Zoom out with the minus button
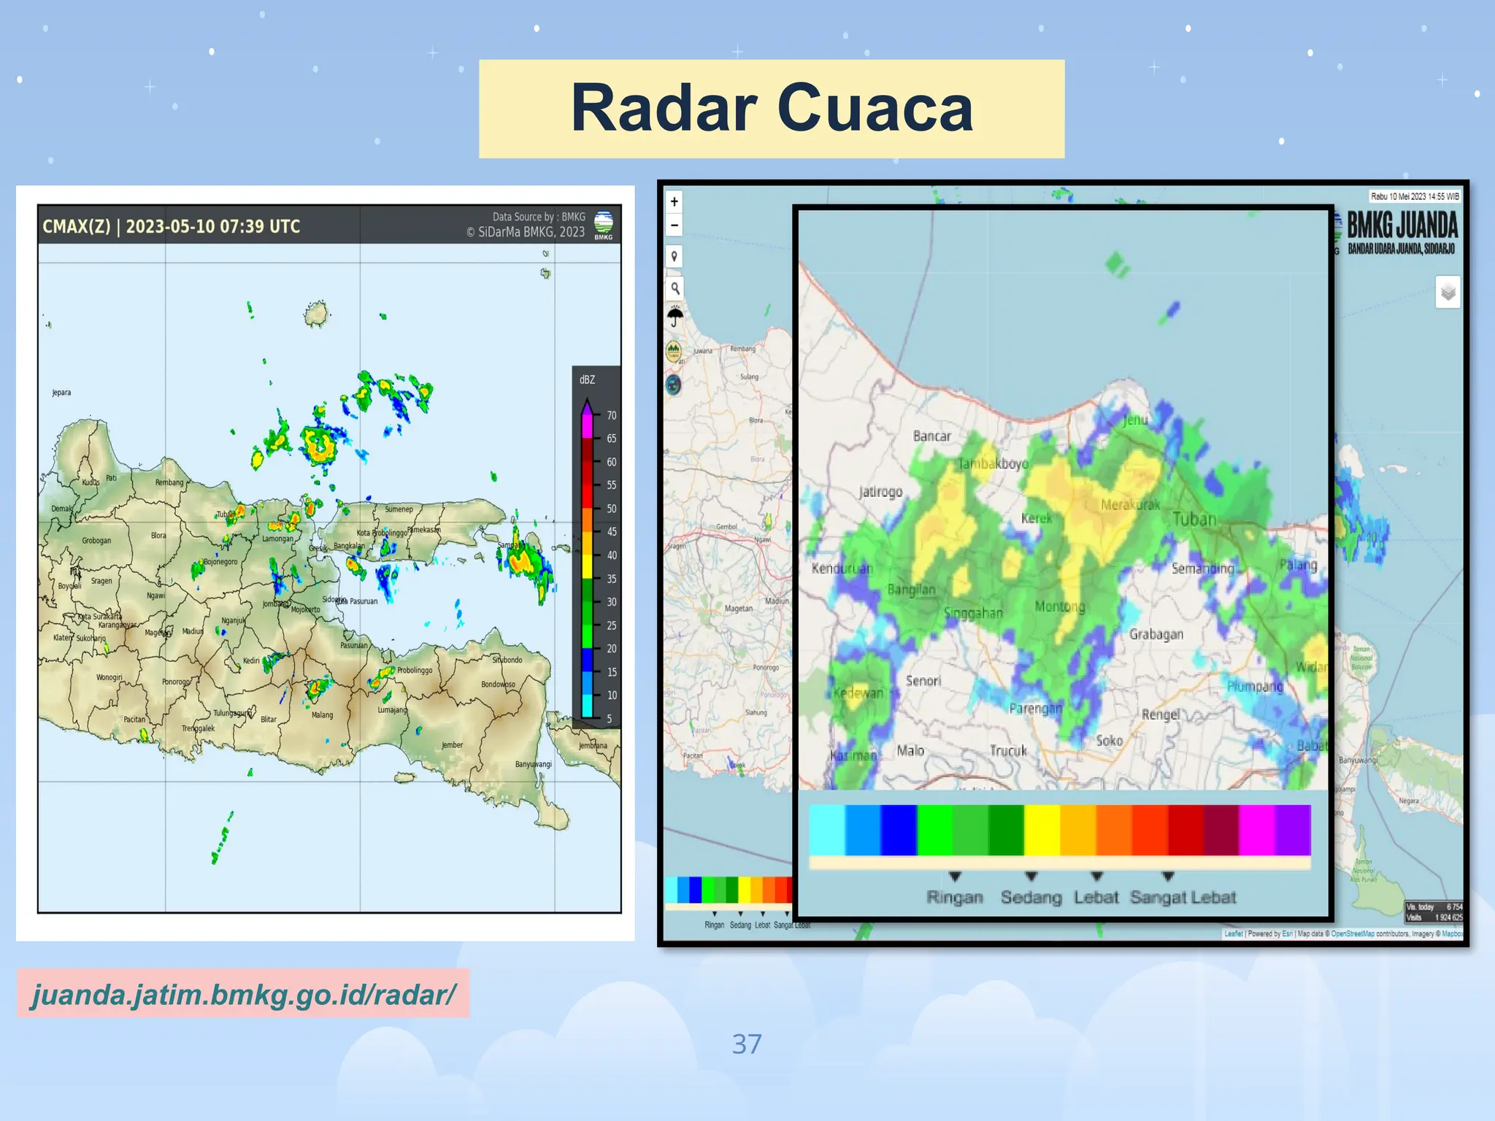Screen dimensions: 1495x1121 [x=675, y=226]
